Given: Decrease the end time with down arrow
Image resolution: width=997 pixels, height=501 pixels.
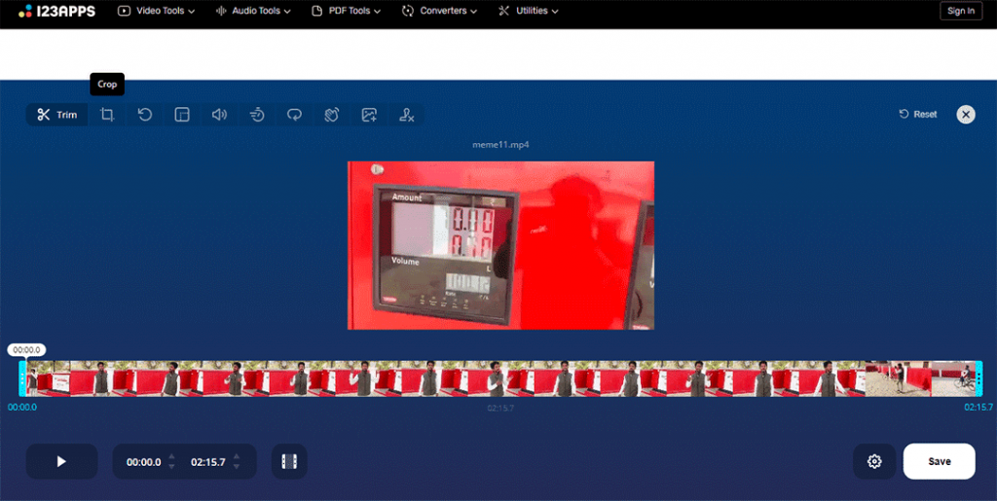Looking at the screenshot, I should tap(237, 467).
